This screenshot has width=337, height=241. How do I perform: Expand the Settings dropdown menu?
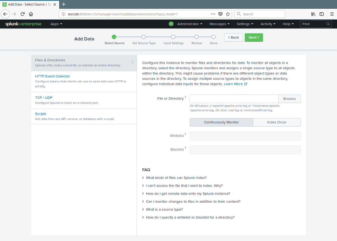(x=245, y=24)
